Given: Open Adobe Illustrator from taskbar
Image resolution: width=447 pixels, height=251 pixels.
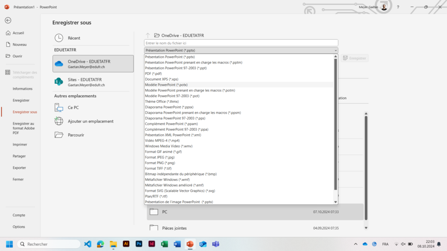Looking at the screenshot, I should [x=126, y=244].
